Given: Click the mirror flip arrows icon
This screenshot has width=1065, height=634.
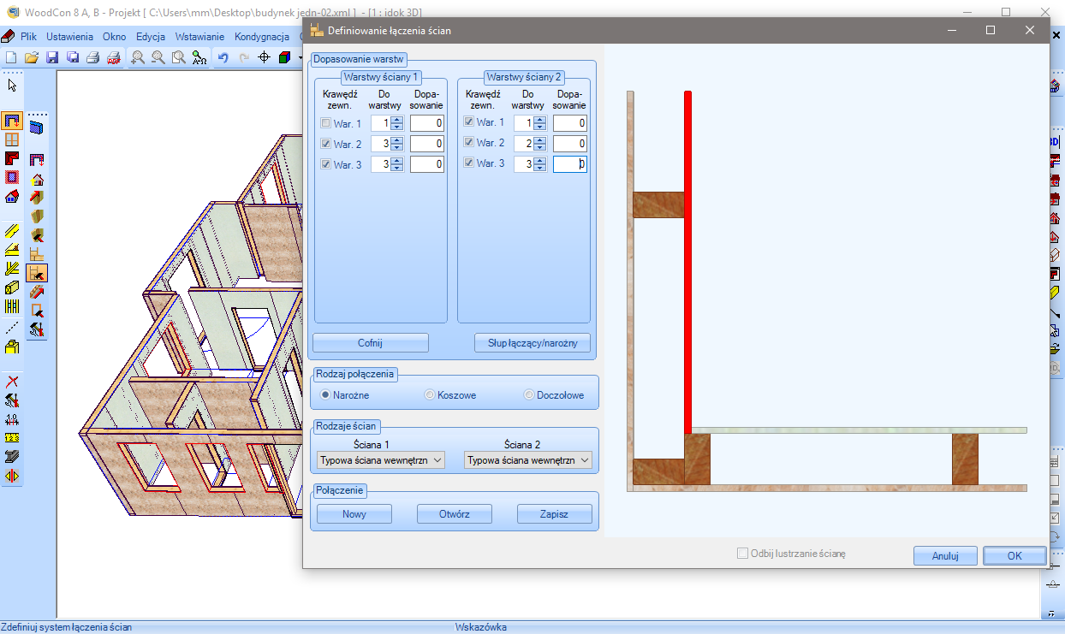Looking at the screenshot, I should (12, 476).
